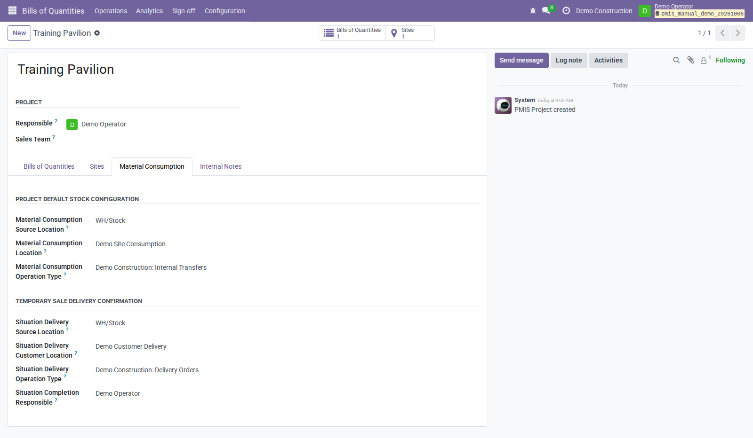Toggle the Following status
The image size is (753, 438).
click(x=730, y=60)
